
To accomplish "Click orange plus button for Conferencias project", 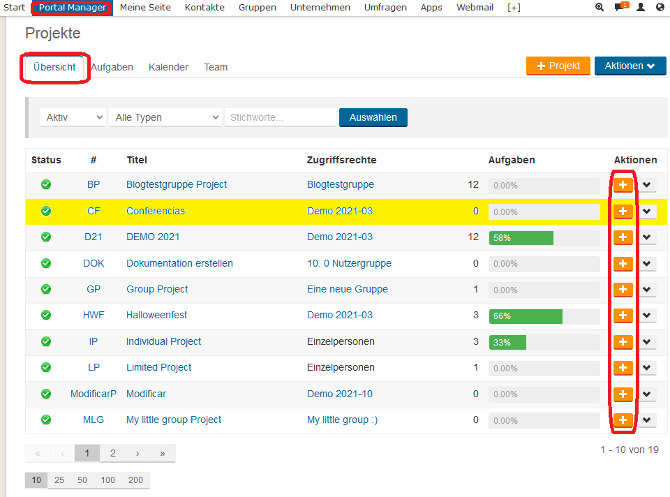I will (x=623, y=211).
